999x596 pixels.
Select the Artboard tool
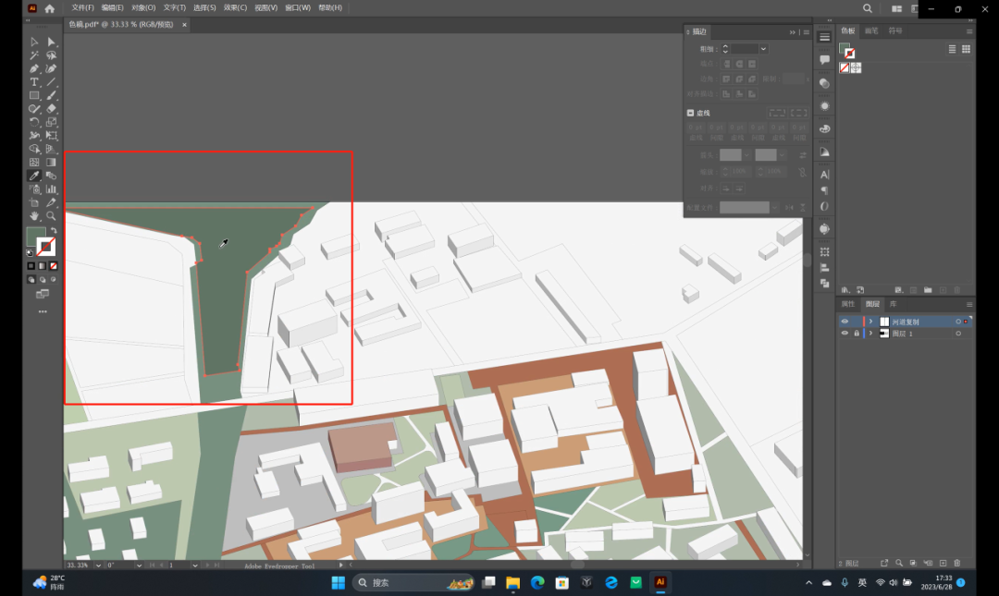coord(34,202)
